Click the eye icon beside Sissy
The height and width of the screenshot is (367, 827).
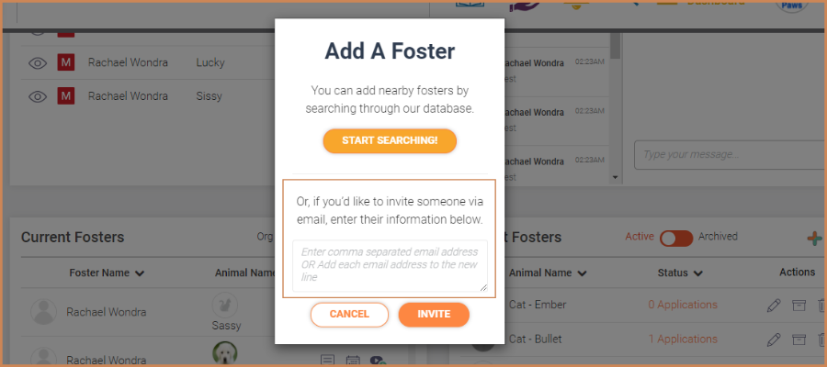(x=38, y=97)
